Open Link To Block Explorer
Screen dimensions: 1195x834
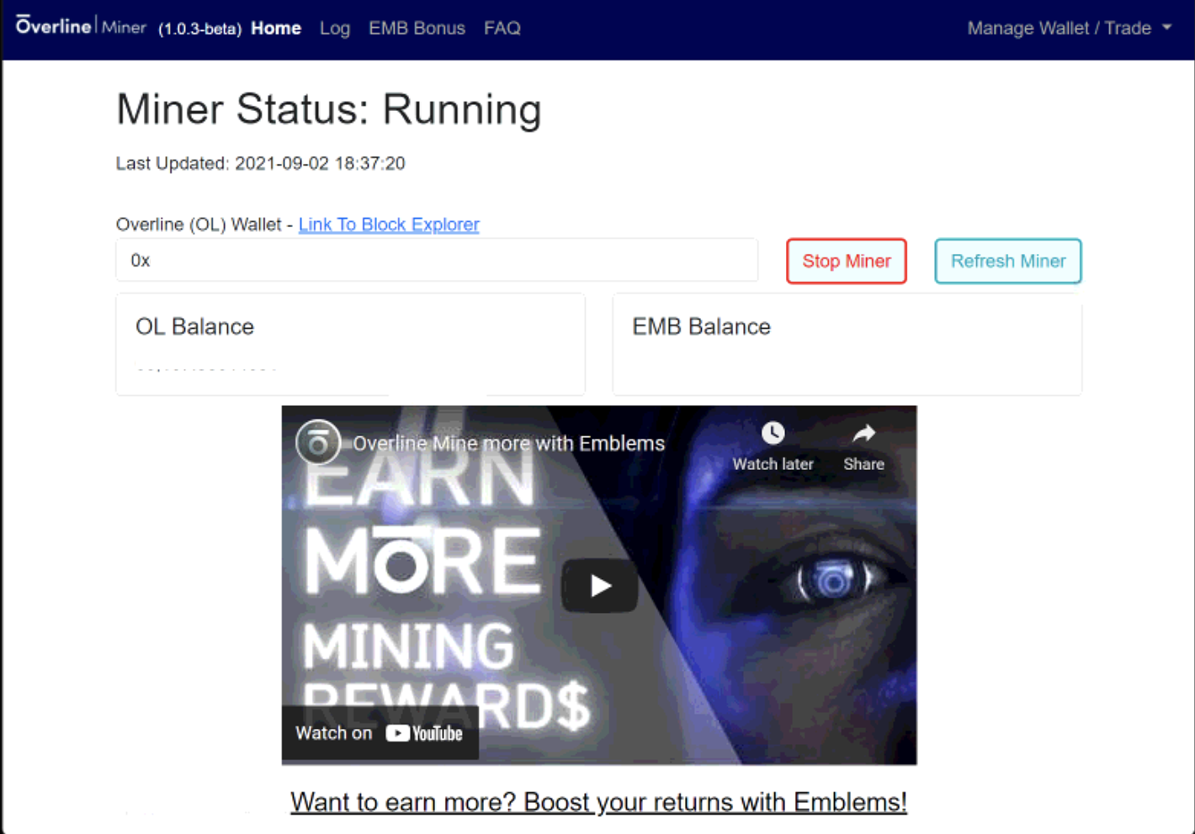[x=389, y=224]
